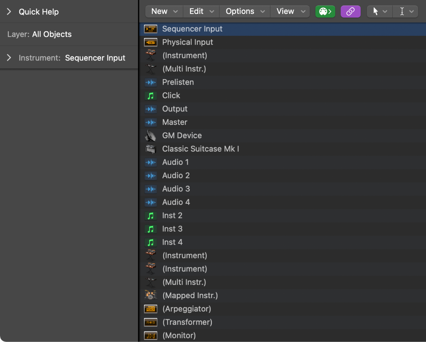426x342 pixels.
Task: Expand the Instrument: Sequencer Input disclosure
Action: pyautogui.click(x=8, y=58)
